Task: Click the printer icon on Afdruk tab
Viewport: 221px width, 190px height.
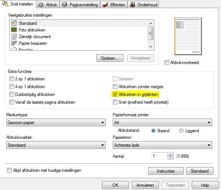Action: [x=41, y=5]
